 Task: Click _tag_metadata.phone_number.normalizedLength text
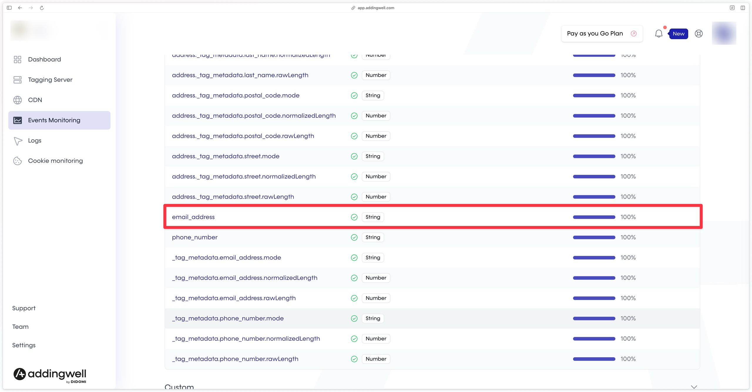[x=246, y=339]
